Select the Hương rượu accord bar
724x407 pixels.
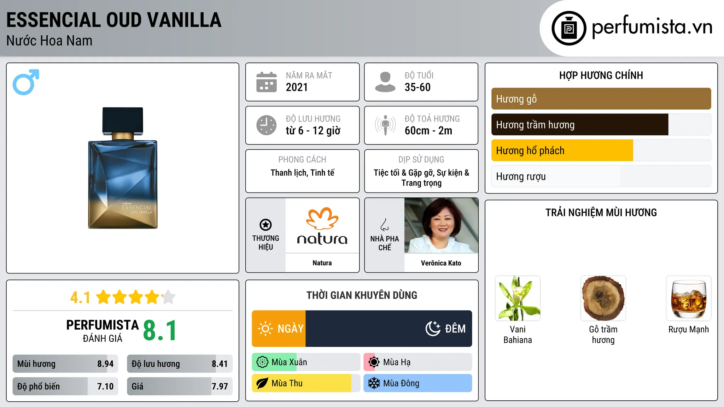[601, 176]
